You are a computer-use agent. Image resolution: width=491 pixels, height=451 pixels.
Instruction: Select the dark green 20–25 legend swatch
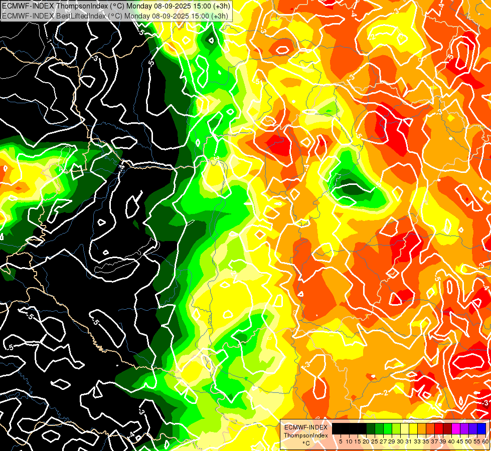(x=371, y=428)
